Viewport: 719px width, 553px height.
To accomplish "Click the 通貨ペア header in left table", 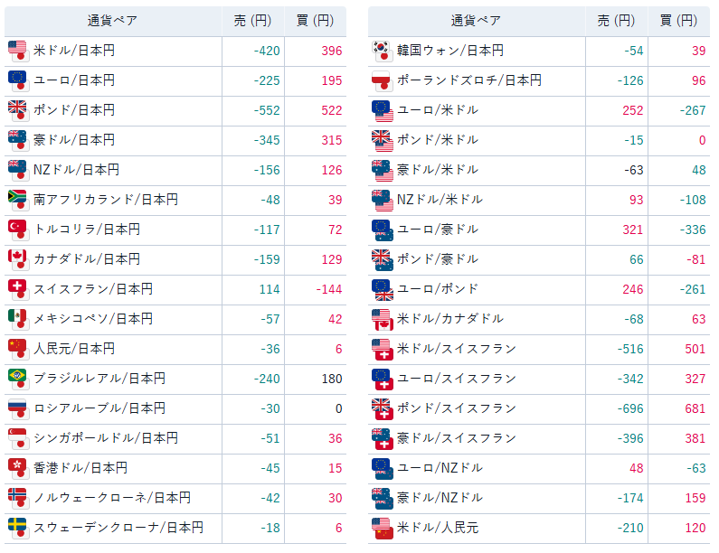I will (x=112, y=21).
